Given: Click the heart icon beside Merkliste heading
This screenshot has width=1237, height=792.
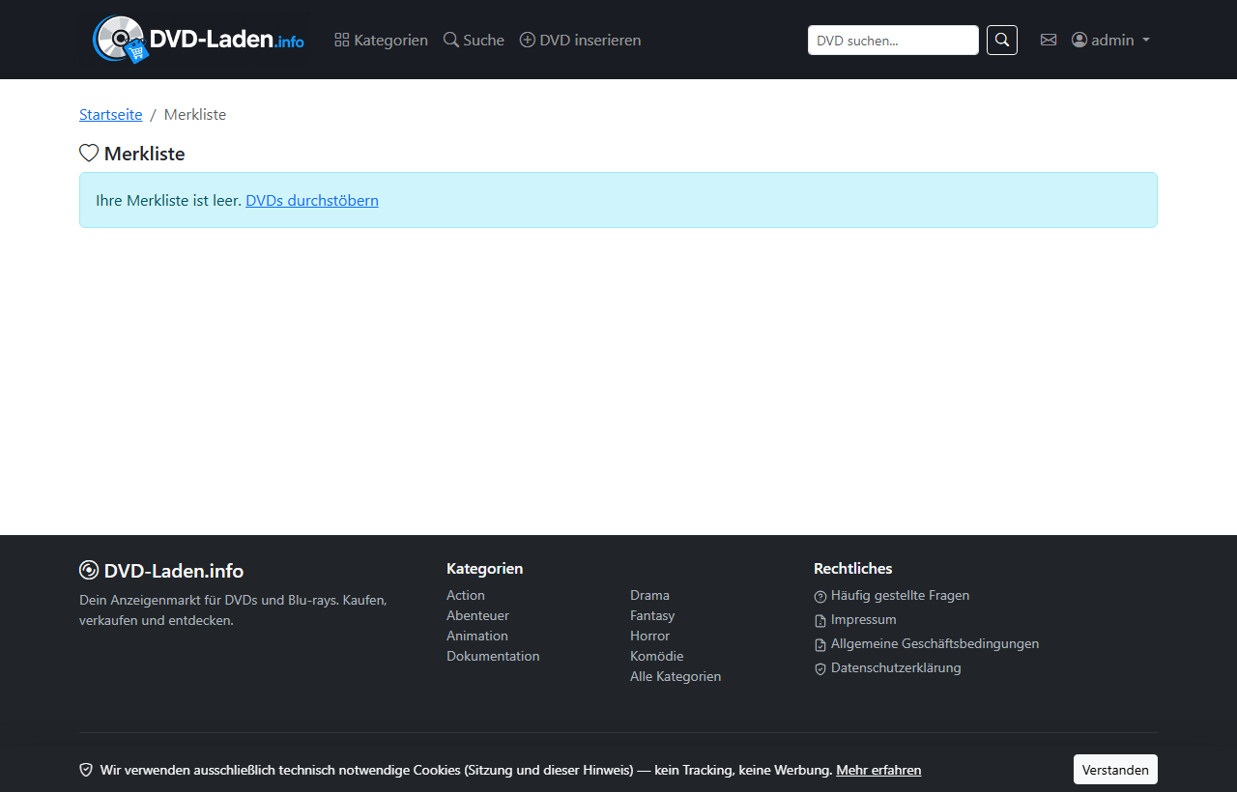Looking at the screenshot, I should [89, 154].
